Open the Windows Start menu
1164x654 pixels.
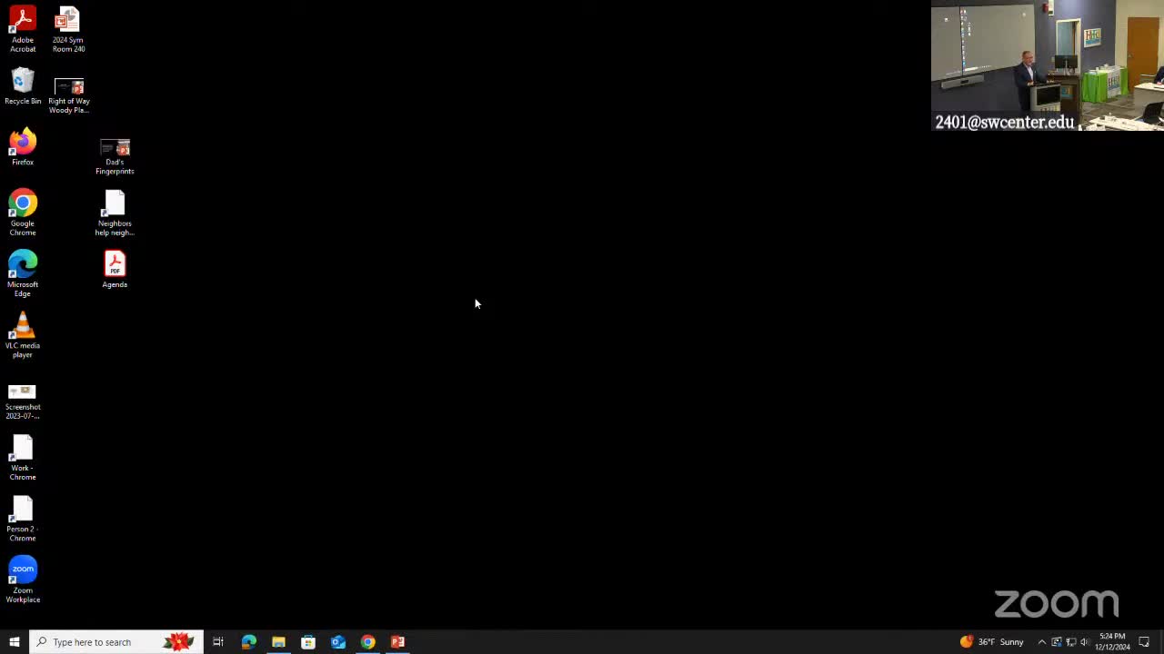15,642
